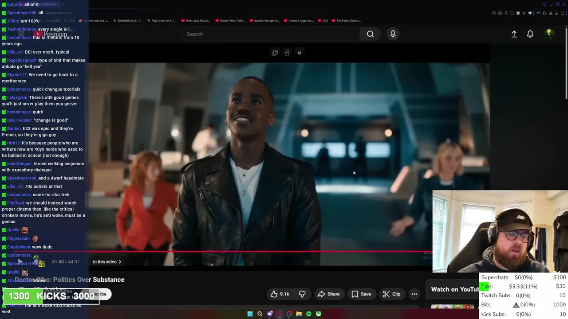Screen dimensions: 568x319
Task: Click chat user 'Flipflop4'
Action: point(16,203)
